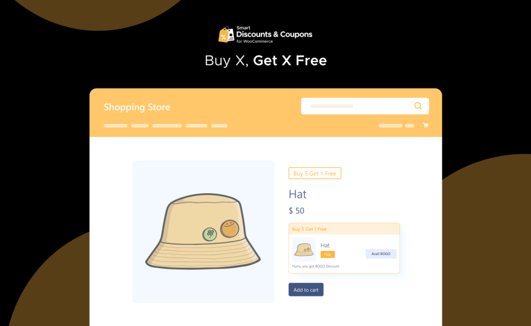This screenshot has height=326, width=531.
Task: Click the green clover badge on the hat
Action: [x=209, y=234]
